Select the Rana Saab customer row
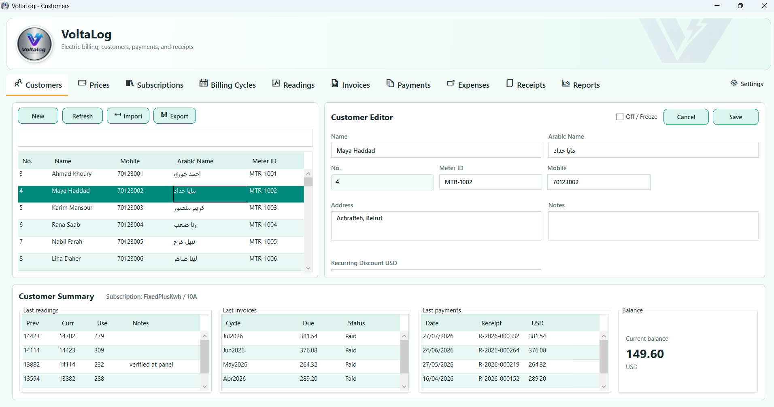 [x=161, y=228]
